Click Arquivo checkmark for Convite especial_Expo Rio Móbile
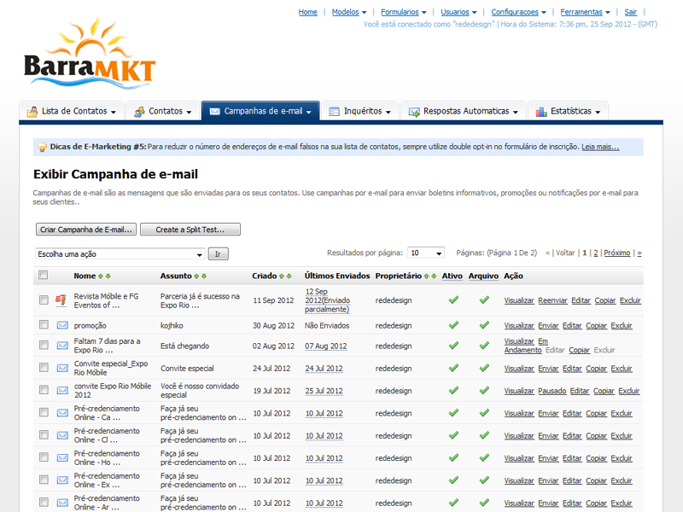 484,369
